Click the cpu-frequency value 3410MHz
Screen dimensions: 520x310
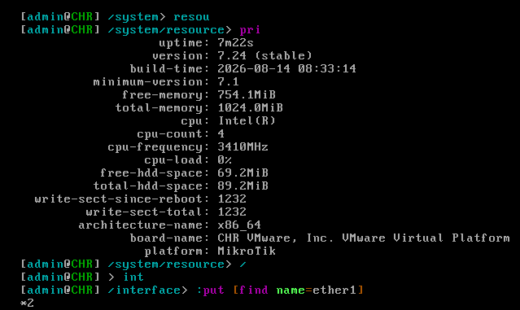coord(243,147)
